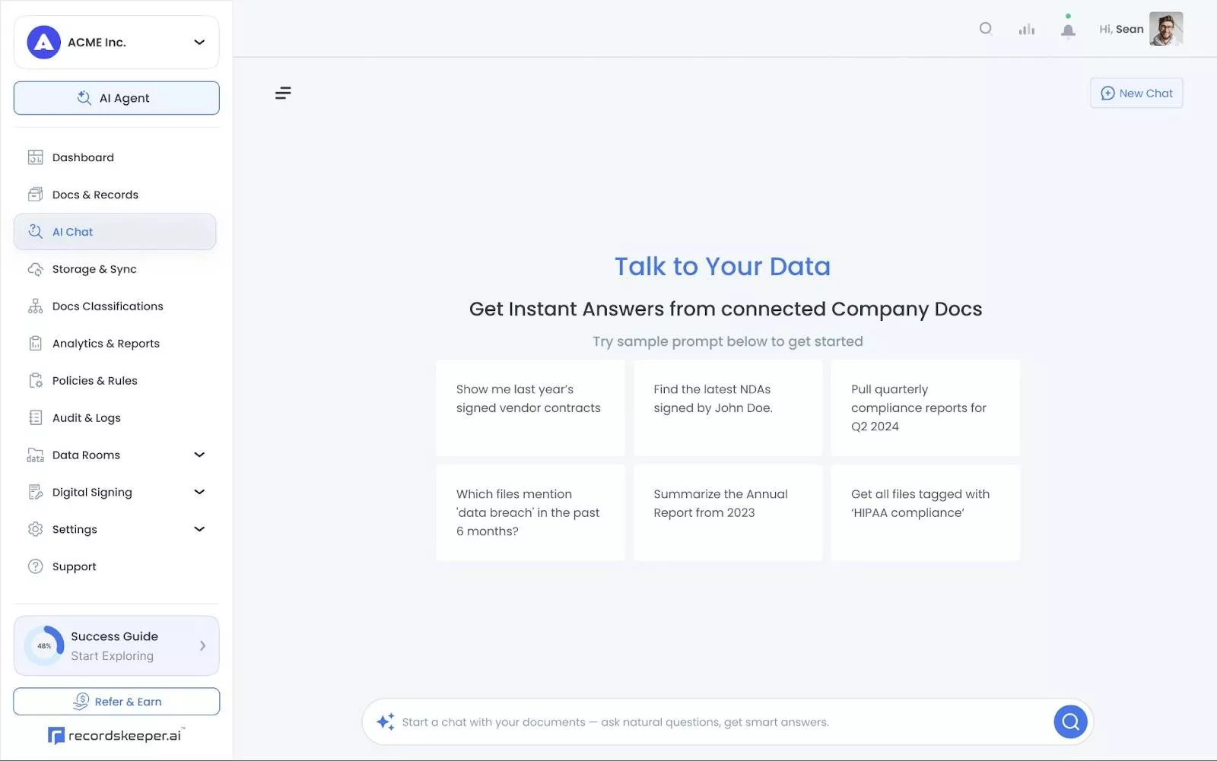Expand the Settings submenu chevron

[x=199, y=529]
